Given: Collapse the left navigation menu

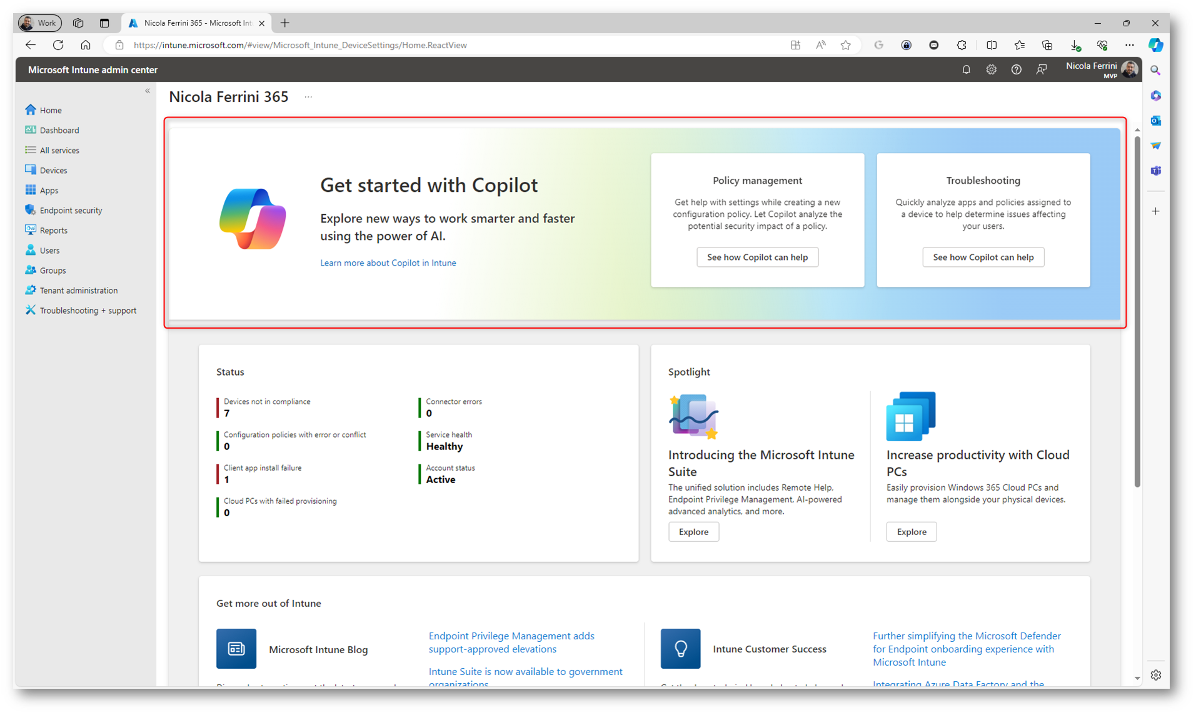Looking at the screenshot, I should coord(148,91).
